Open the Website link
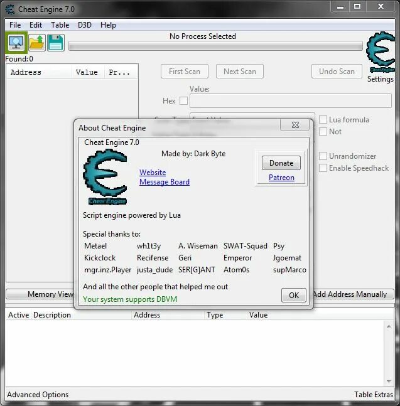Image resolution: width=400 pixels, height=406 pixels. click(x=153, y=173)
